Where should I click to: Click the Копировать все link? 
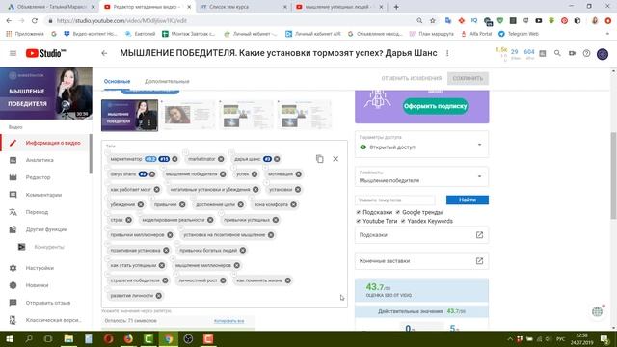click(228, 321)
